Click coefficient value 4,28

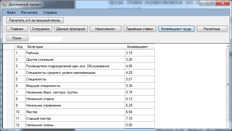pyautogui.click(x=140, y=73)
